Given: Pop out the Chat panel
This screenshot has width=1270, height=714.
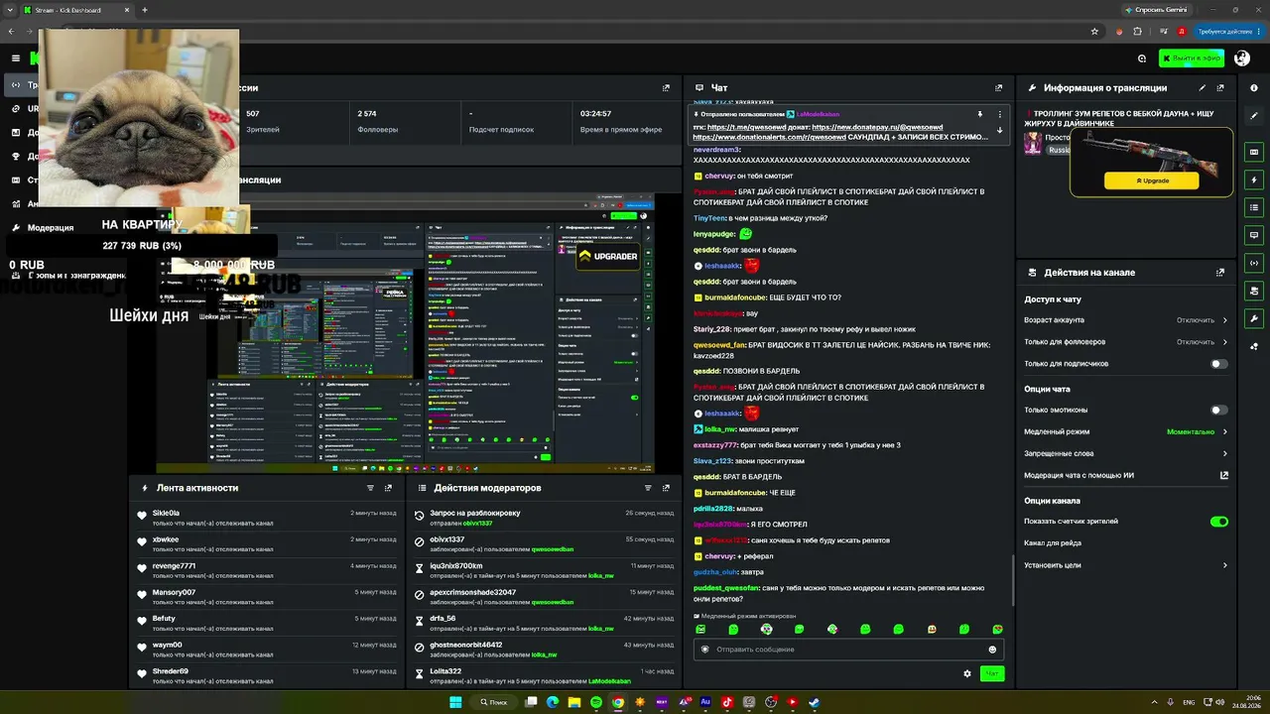Looking at the screenshot, I should tap(998, 88).
